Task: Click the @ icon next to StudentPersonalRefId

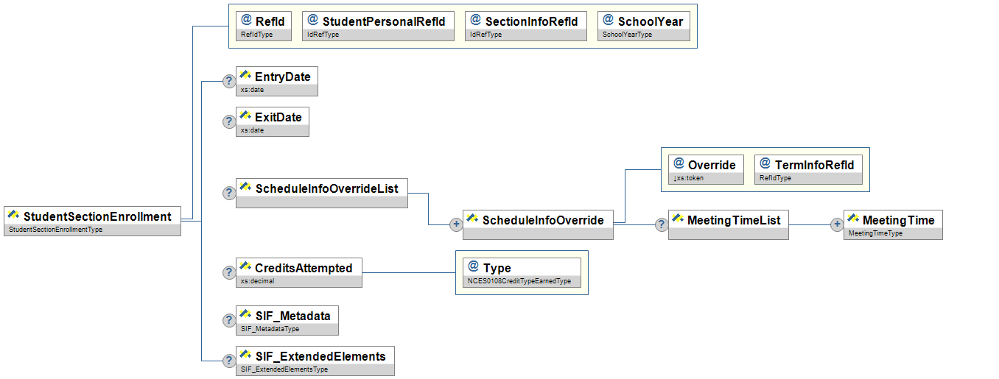Action: 312,20
